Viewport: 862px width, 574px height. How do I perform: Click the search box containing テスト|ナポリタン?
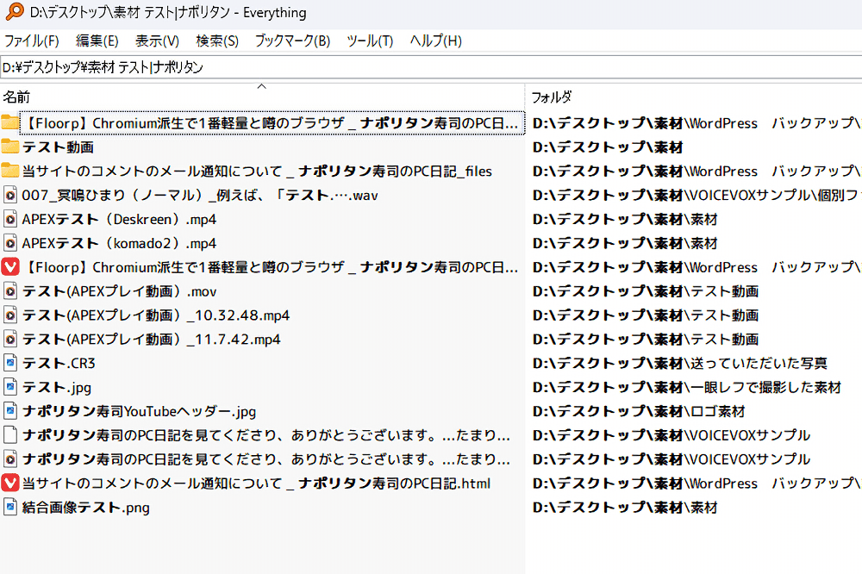[x=431, y=67]
